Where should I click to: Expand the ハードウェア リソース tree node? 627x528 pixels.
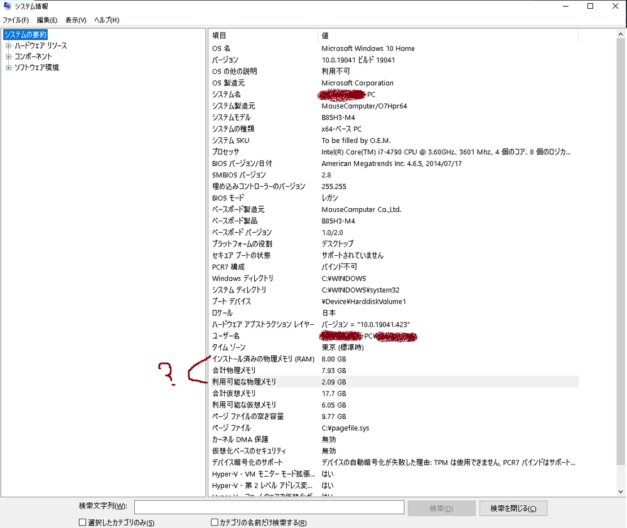(9, 46)
